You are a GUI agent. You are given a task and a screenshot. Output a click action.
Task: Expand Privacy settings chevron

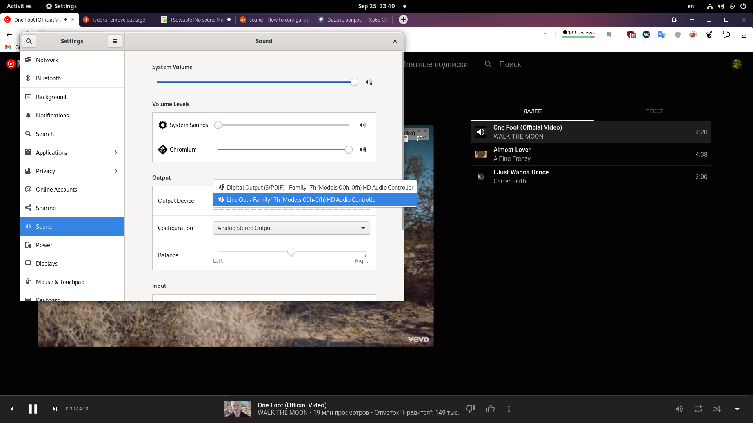(x=116, y=171)
